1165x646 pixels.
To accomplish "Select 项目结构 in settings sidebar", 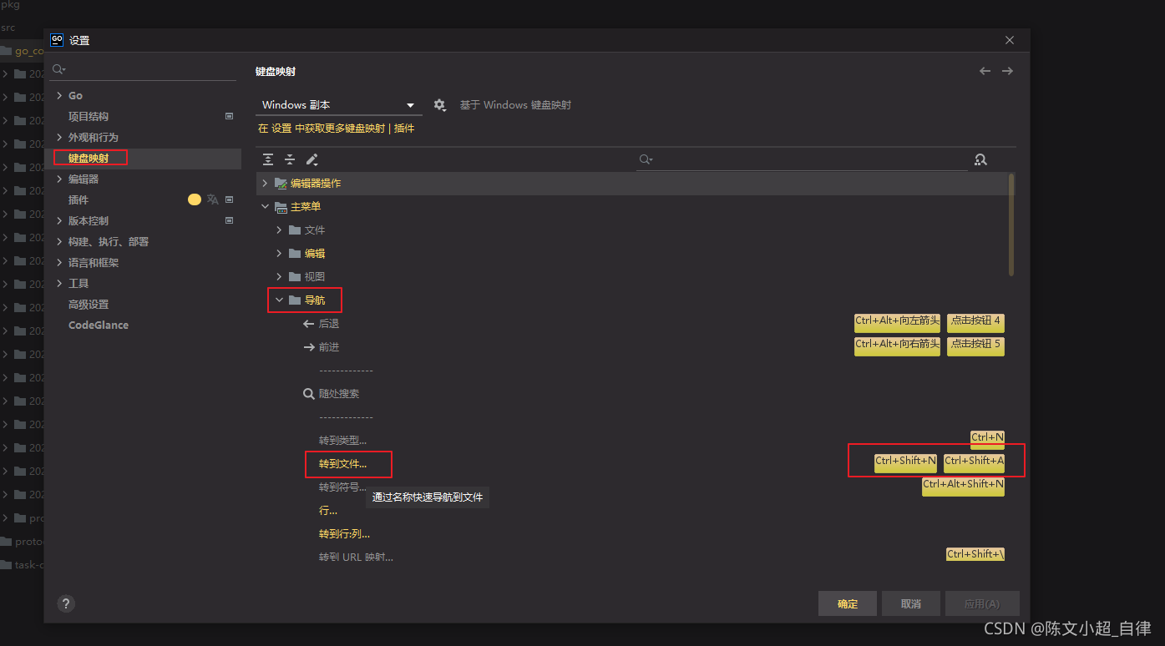I will [144, 116].
